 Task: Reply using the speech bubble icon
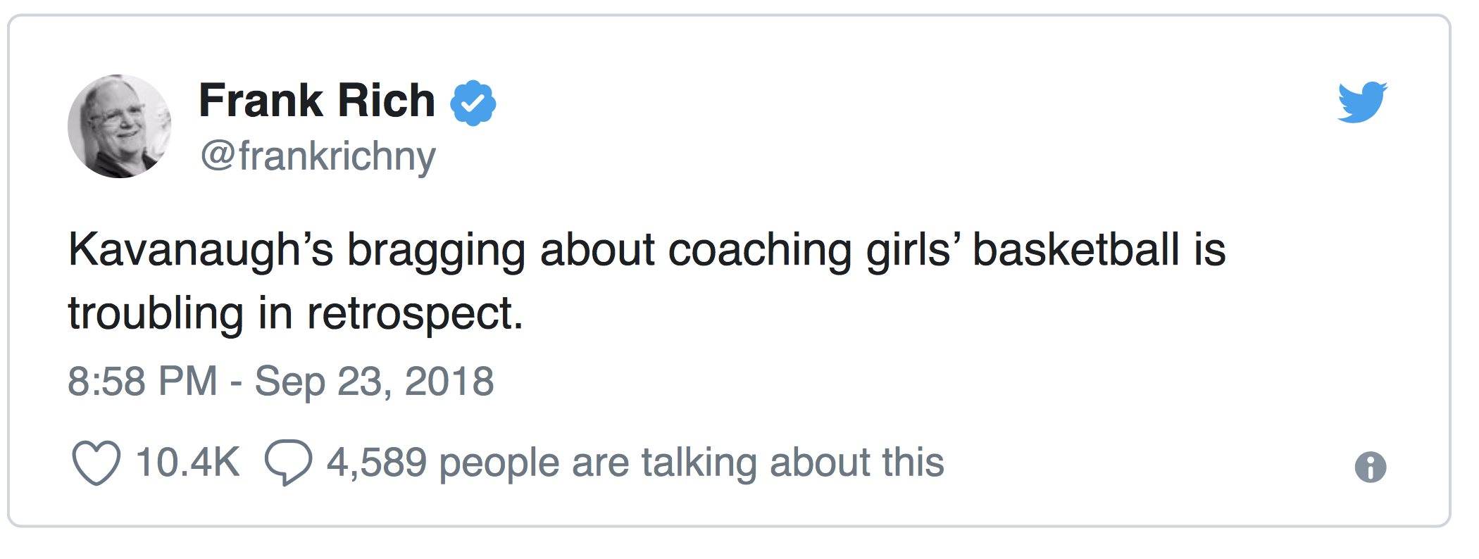(288, 463)
